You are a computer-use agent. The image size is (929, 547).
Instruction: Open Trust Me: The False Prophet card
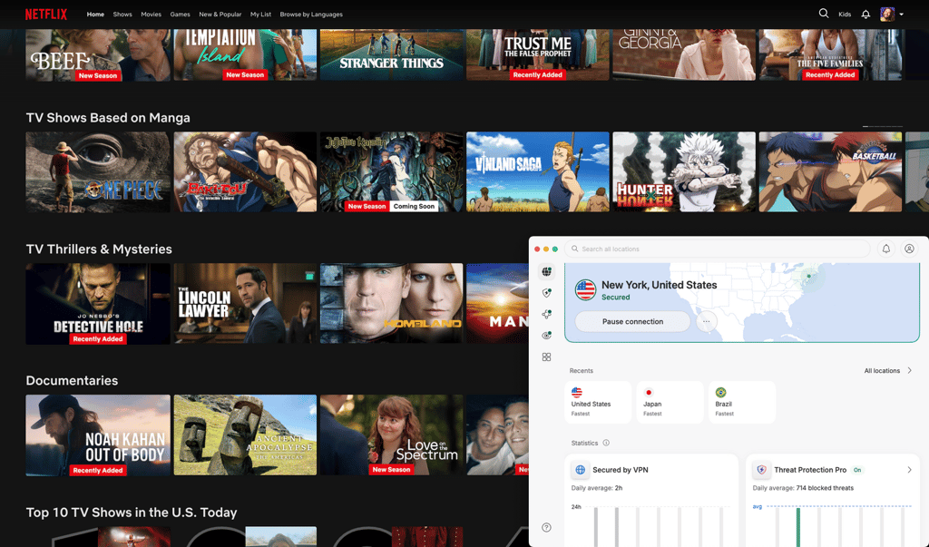(537, 54)
